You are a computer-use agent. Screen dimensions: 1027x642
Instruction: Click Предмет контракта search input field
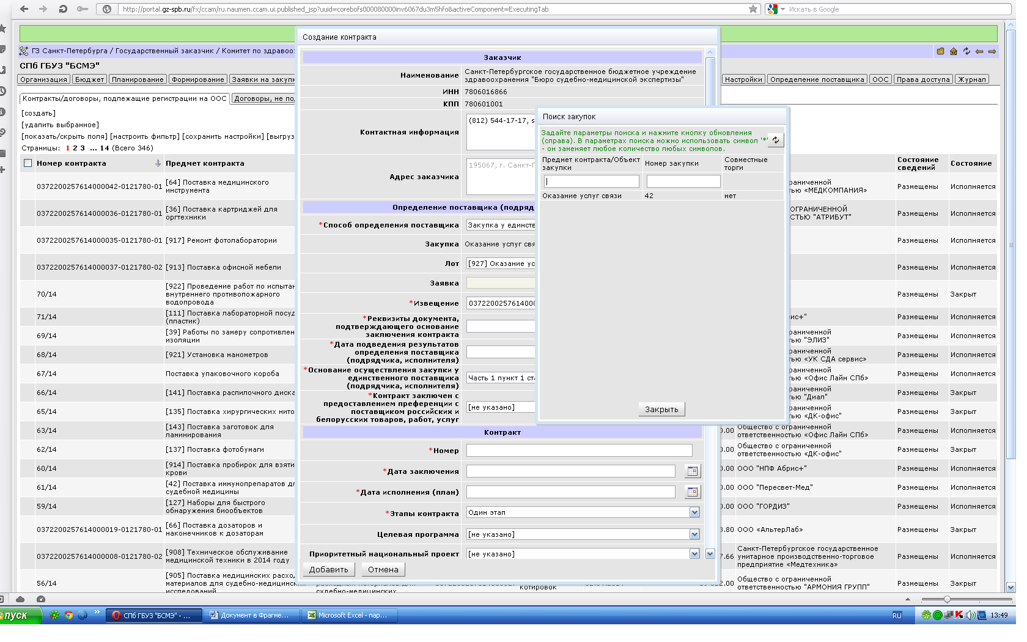592,181
